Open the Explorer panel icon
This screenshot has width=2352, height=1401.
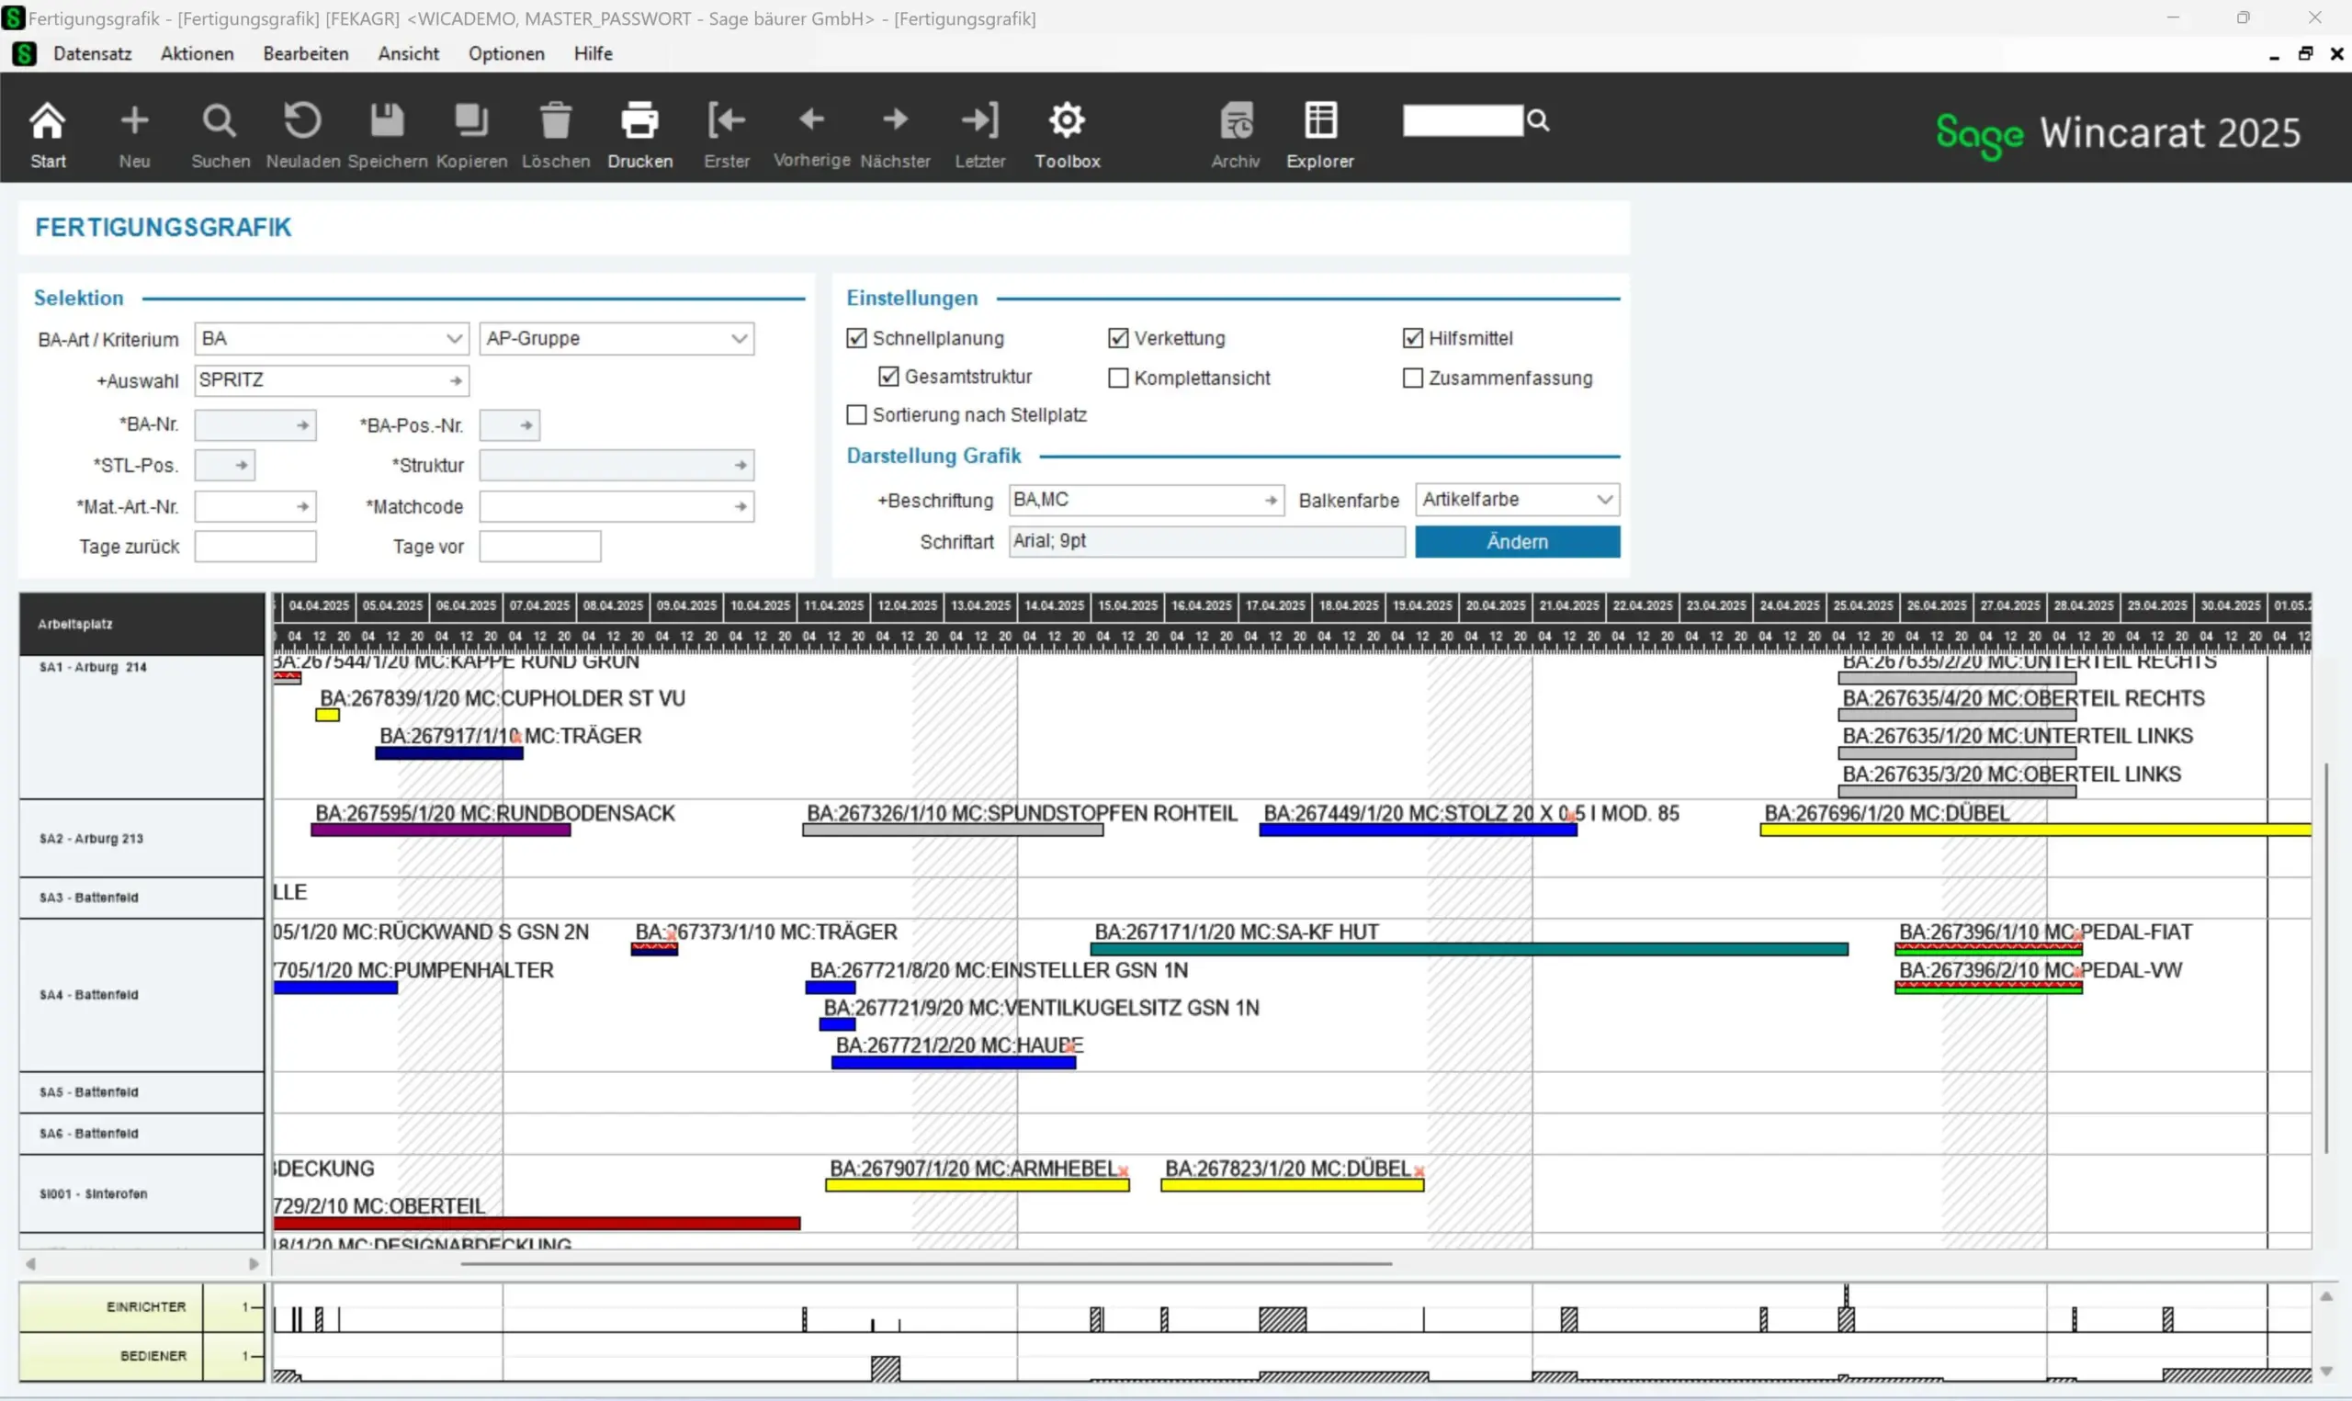pos(1319,121)
